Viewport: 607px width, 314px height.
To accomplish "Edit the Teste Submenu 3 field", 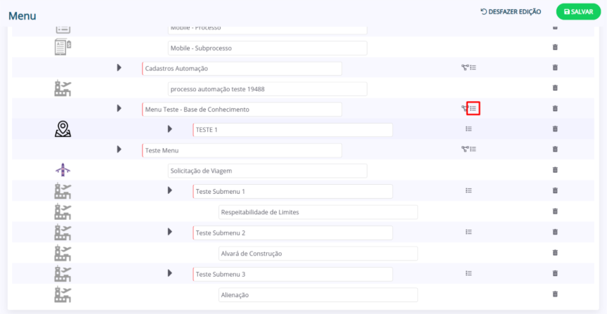I will 293,274.
